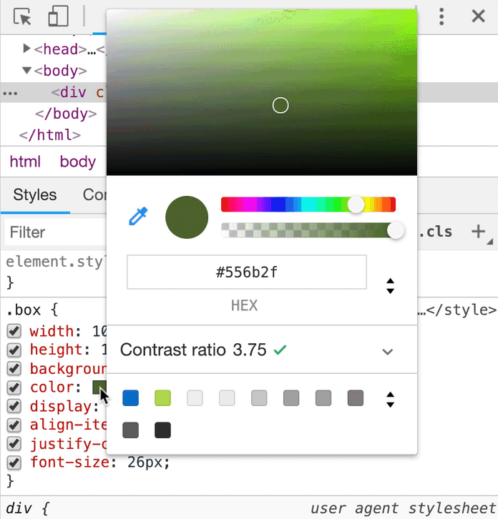Click the hue slider bar
Screen dimensions: 498x519
pyautogui.click(x=308, y=205)
